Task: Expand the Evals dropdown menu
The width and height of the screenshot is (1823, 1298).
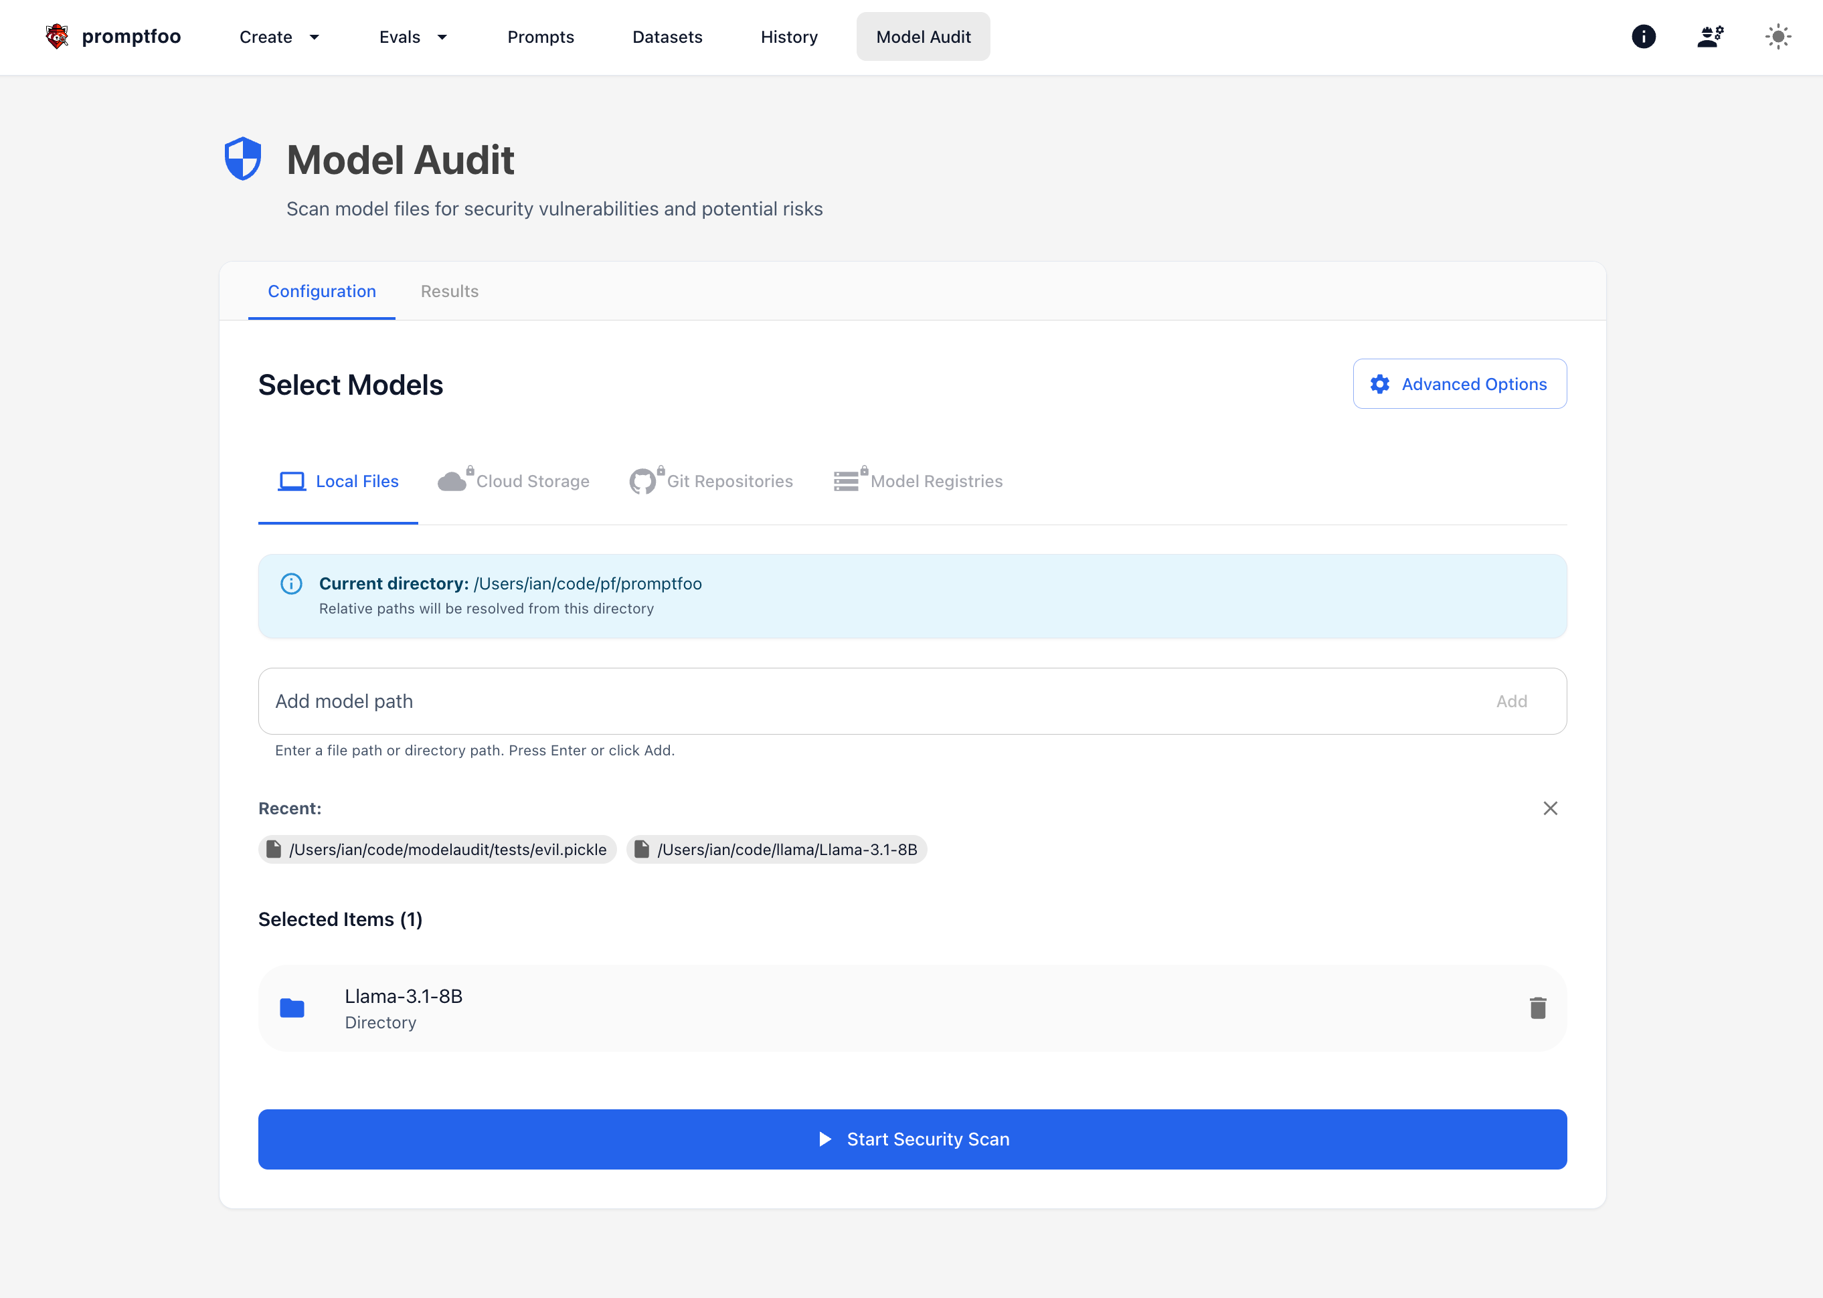Action: point(412,37)
